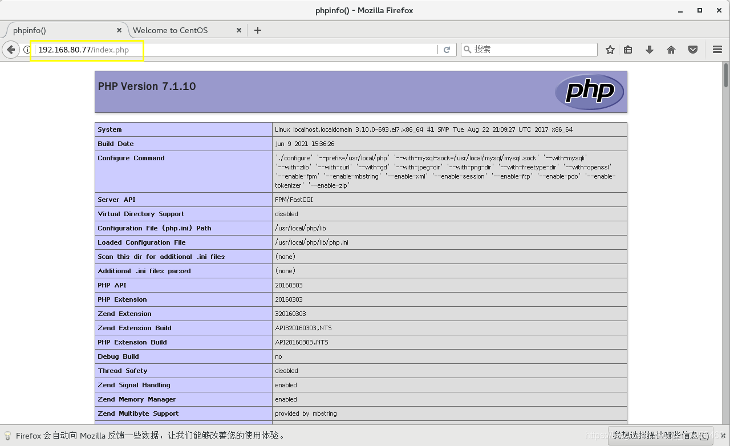Click the search magnifier icon

[x=468, y=50]
